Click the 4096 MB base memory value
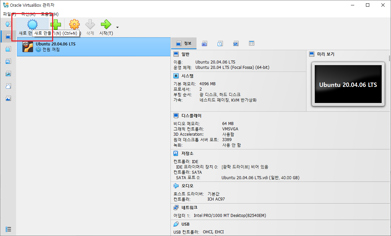This screenshot has width=391, height=236. 208,84
